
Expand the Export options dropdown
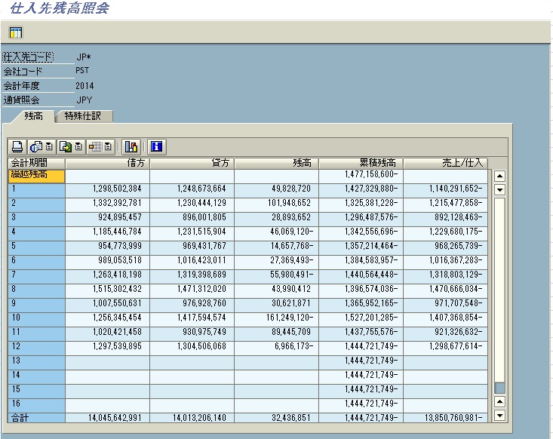(78, 146)
